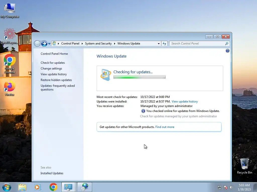Image resolution: width=257 pixels, height=192 pixels.
Task: Open the Help question mark icon
Action: coord(227,51)
